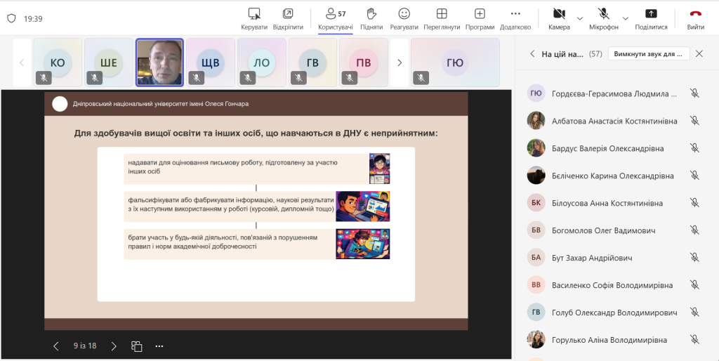The height and width of the screenshot is (361, 719).
Task: Click Поділитися share screen icon
Action: tap(651, 13)
